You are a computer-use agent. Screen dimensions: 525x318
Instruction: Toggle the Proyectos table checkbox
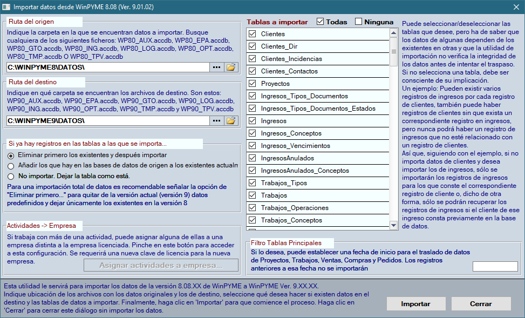pyautogui.click(x=252, y=84)
